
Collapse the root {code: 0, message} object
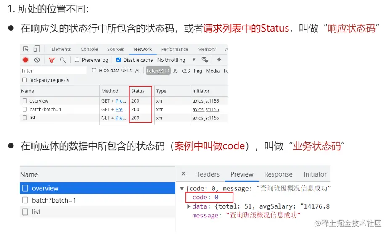click(182, 188)
